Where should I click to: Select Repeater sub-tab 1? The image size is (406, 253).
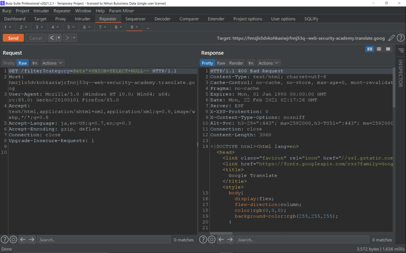pyautogui.click(x=5, y=27)
